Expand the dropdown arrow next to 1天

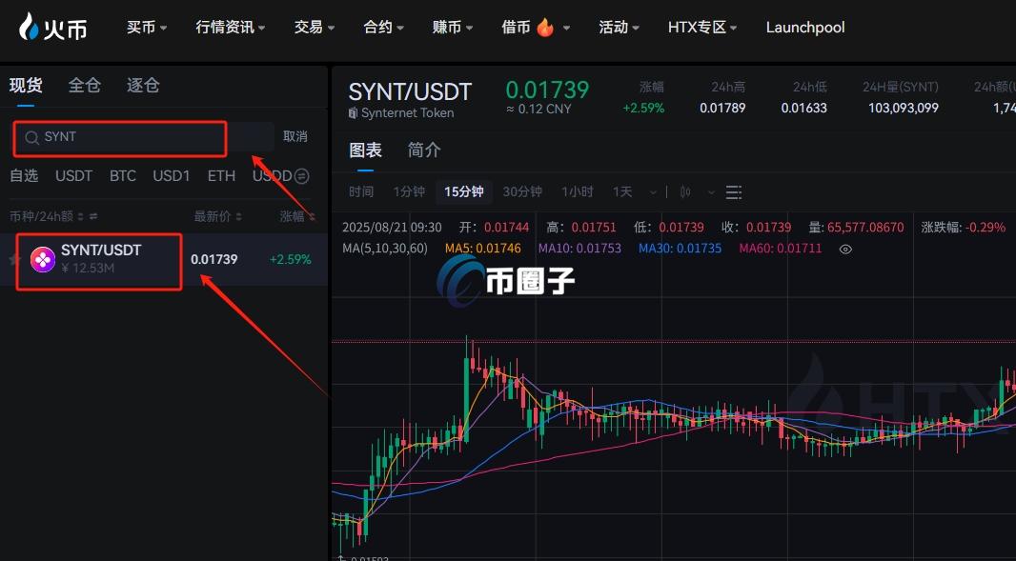[652, 191]
